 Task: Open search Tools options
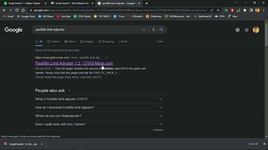point(160,42)
